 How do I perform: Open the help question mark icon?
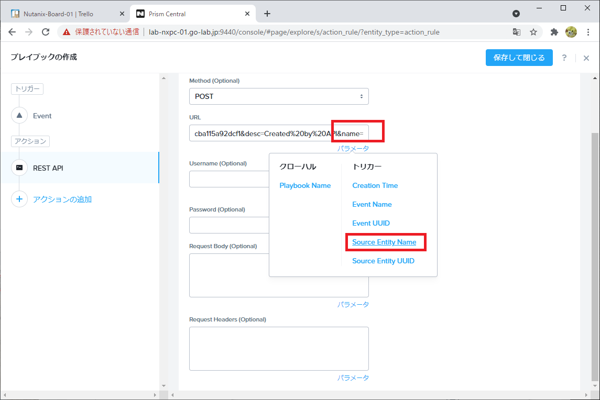point(564,58)
